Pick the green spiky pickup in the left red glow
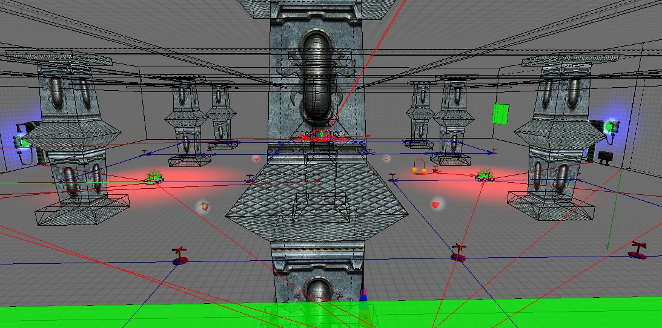The width and height of the screenshot is (662, 328). pyautogui.click(x=154, y=177)
